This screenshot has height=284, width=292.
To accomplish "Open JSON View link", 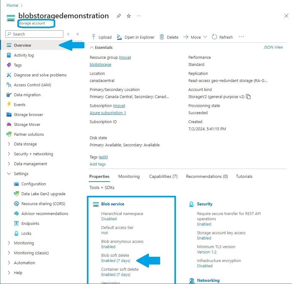I will click(x=273, y=47).
